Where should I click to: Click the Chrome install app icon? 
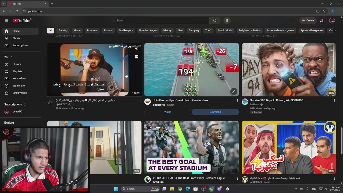[x=318, y=11]
